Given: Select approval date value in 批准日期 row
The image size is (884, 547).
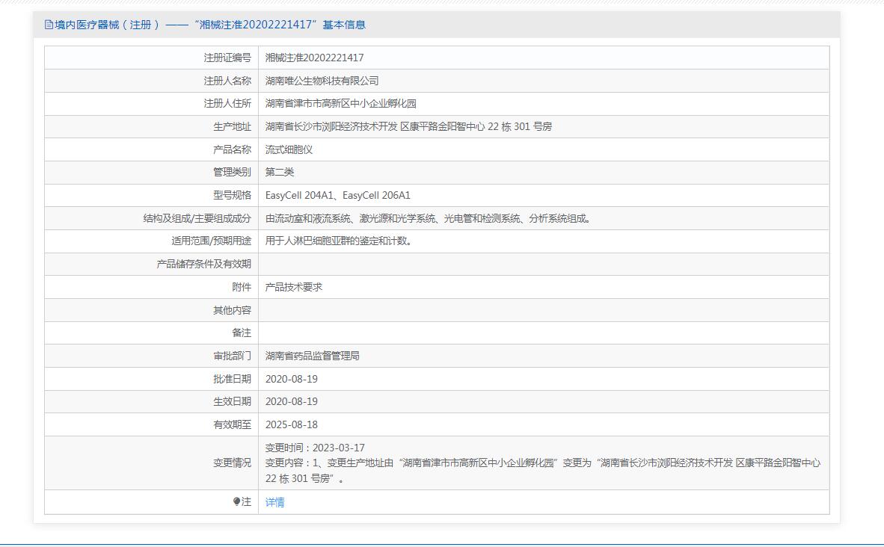Looking at the screenshot, I should [x=292, y=379].
